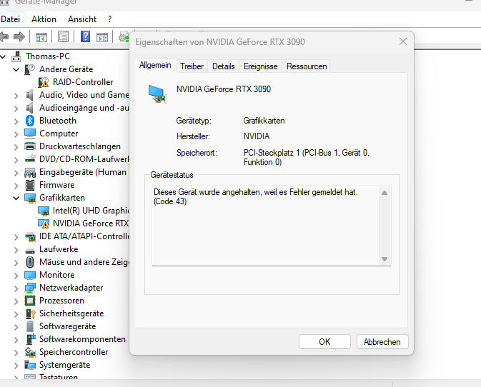
Task: Click the Intel(R) UHD Graphics adapter icon
Action: pyautogui.click(x=44, y=211)
